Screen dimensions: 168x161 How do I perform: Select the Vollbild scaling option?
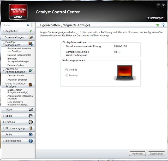tap(71, 70)
